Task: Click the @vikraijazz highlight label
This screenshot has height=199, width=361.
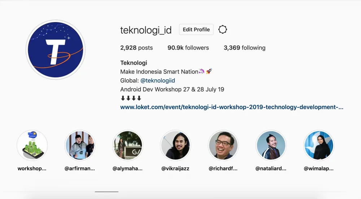Action: 175,169
